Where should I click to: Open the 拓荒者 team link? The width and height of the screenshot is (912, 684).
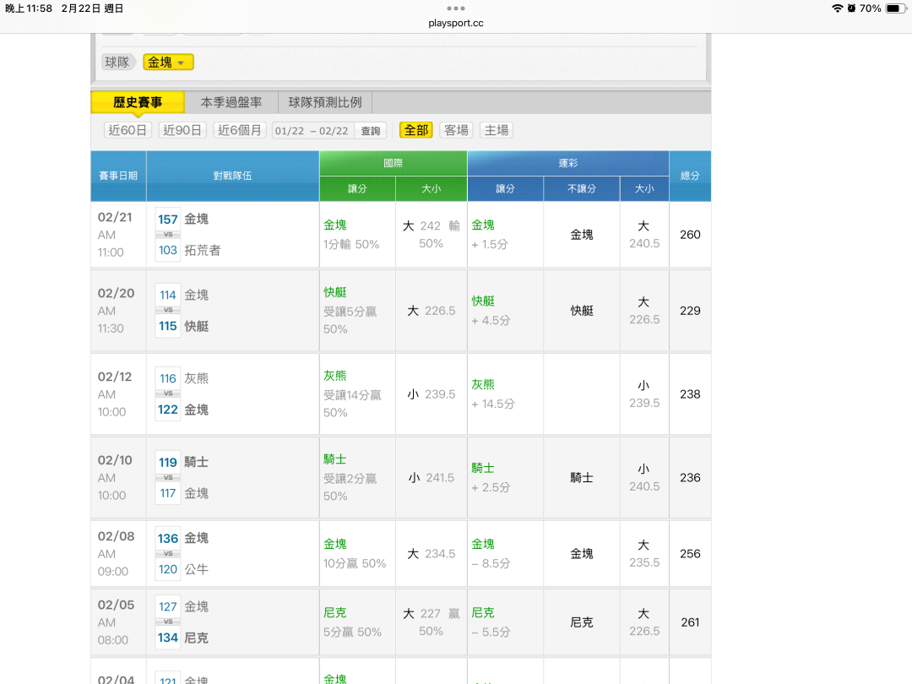[202, 250]
